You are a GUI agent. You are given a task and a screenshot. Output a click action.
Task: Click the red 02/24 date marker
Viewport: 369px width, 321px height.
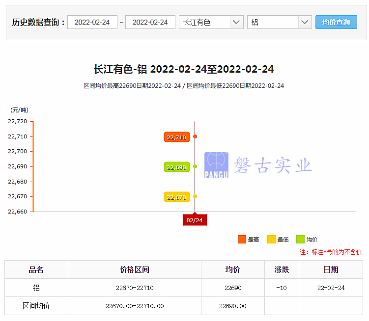point(195,220)
